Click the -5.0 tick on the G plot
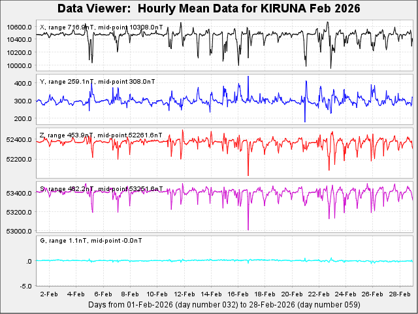The height and width of the screenshot is (314, 418). click(x=26, y=286)
